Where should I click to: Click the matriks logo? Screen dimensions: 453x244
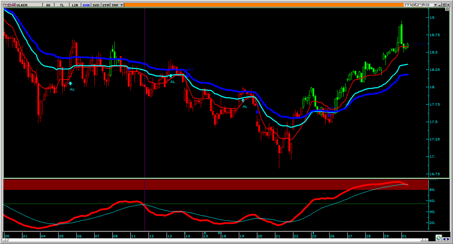(x=417, y=5)
